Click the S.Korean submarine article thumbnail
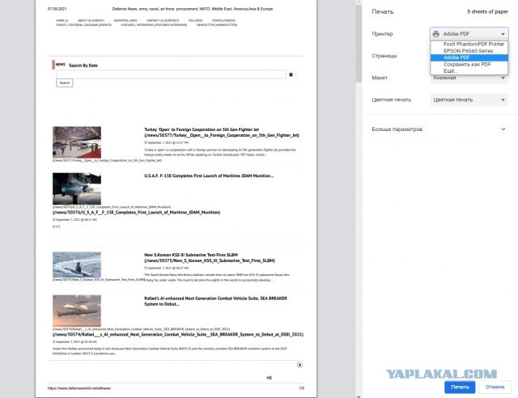Screen dimensions: 518x398 tap(77, 265)
